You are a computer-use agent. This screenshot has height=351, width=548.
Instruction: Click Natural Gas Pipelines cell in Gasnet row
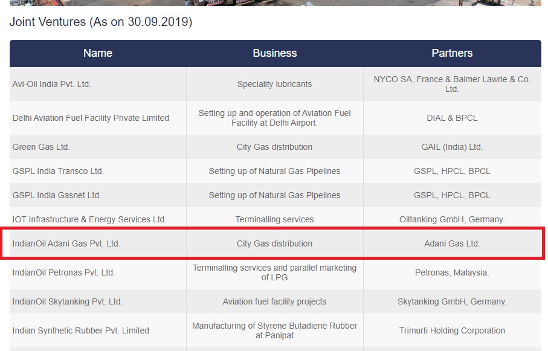tap(275, 195)
